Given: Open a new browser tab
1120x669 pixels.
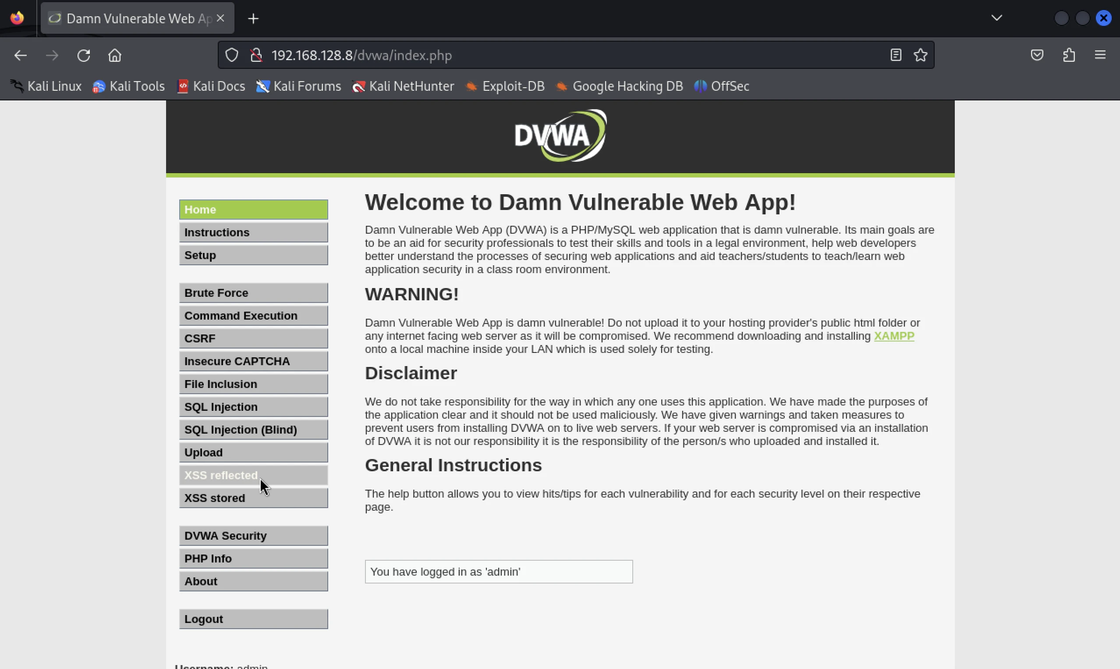Looking at the screenshot, I should (253, 18).
